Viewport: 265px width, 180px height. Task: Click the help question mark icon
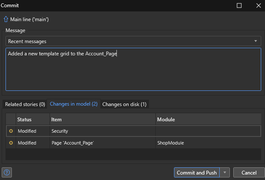click(x=7, y=172)
